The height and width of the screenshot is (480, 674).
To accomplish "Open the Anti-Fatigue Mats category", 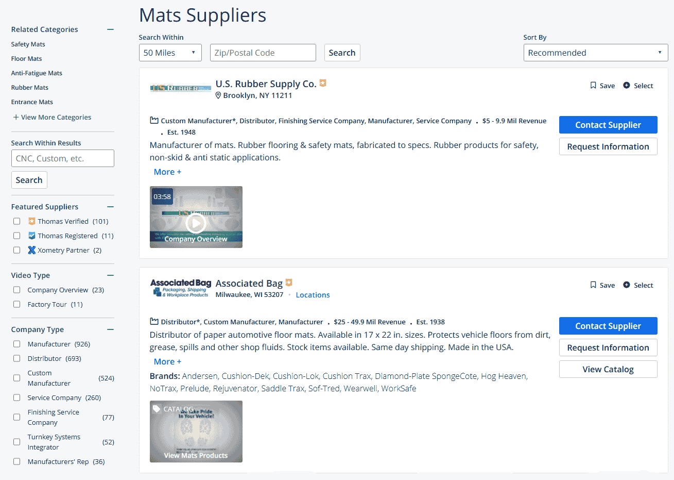I will [37, 73].
